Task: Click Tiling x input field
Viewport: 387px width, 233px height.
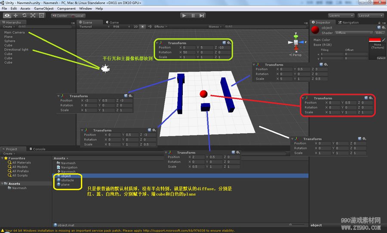Action: (x=332, y=54)
